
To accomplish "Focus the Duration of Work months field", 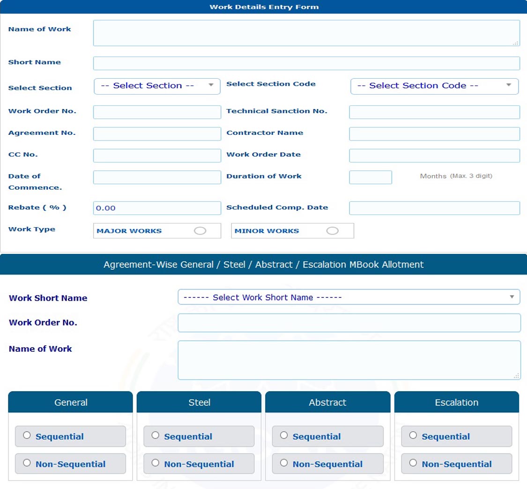I will (x=370, y=178).
